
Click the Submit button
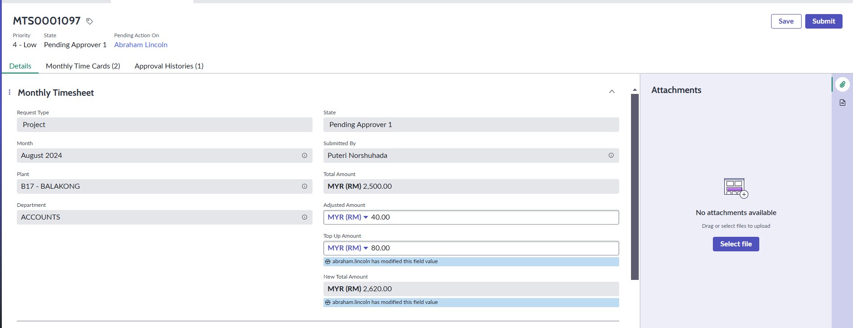tap(823, 21)
